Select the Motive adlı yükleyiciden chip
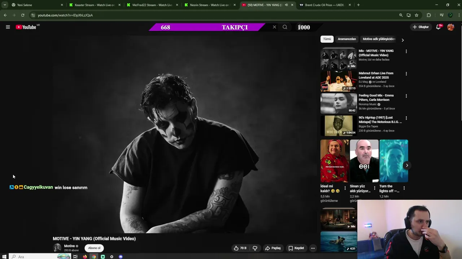Screen dimensions: 462x259 coord(379,39)
